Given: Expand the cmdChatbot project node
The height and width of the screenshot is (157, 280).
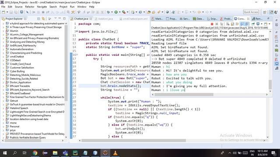Looking at the screenshot, I should (3, 57).
